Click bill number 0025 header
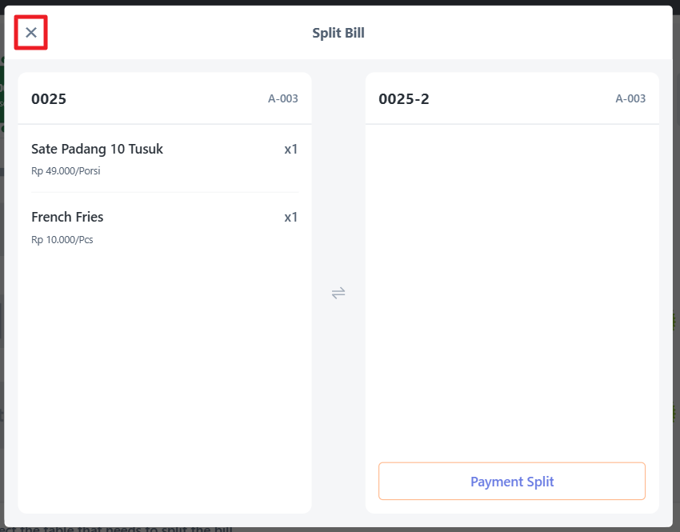This screenshot has width=680, height=532. point(49,99)
